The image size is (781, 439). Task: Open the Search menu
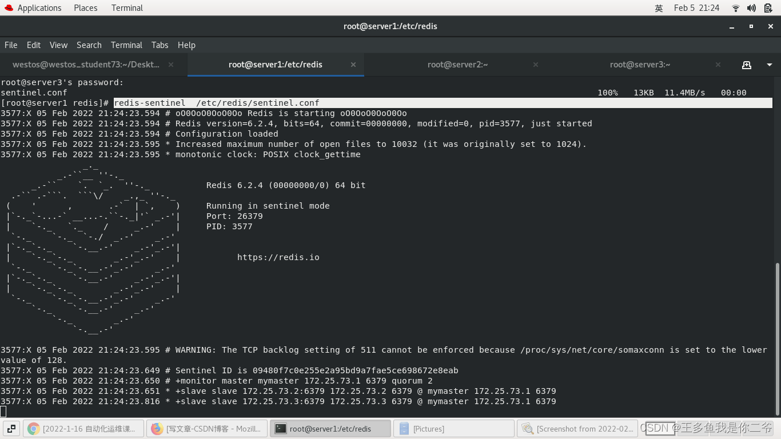coord(89,45)
